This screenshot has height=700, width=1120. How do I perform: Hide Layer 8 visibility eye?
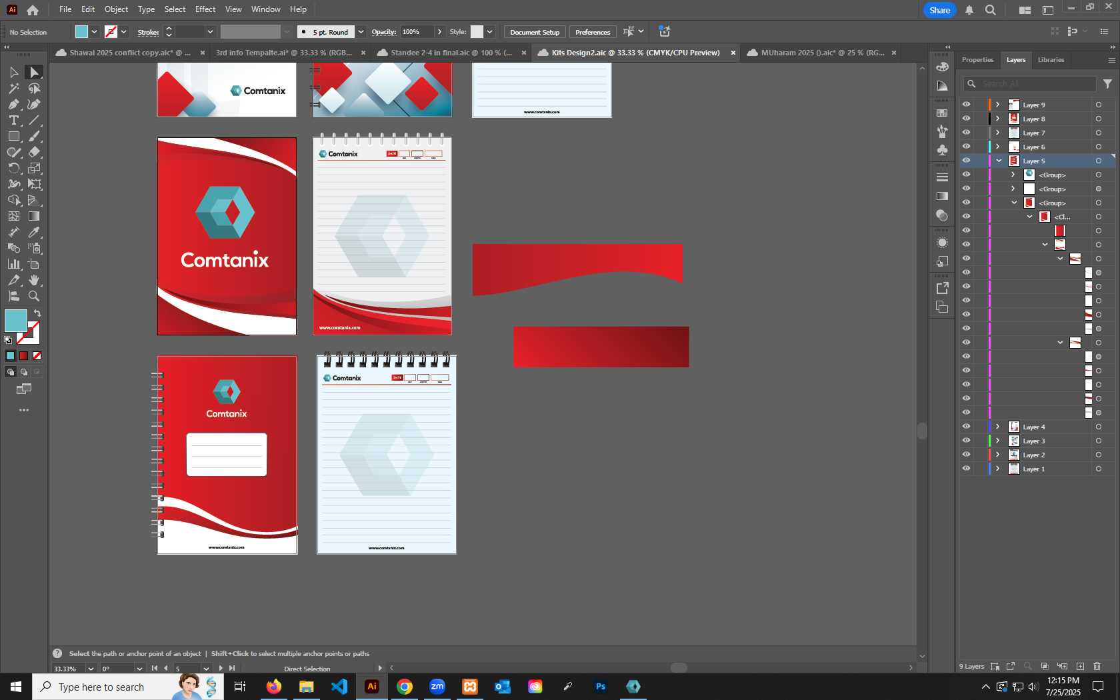(966, 119)
